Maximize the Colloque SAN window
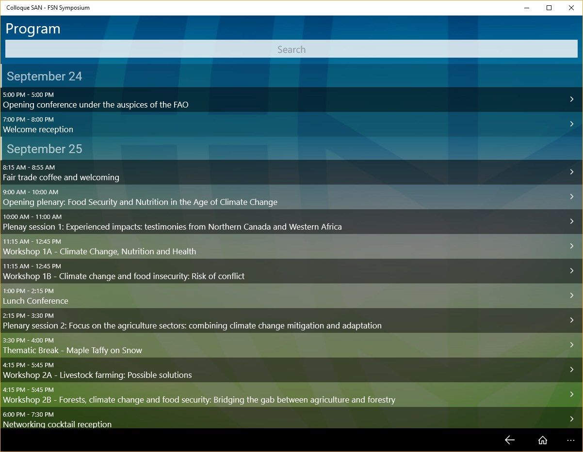 [x=549, y=8]
